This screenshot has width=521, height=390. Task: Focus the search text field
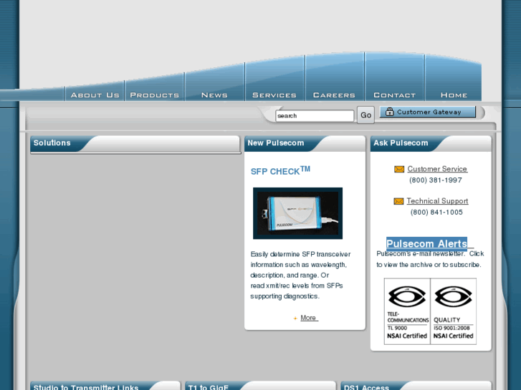pos(315,116)
